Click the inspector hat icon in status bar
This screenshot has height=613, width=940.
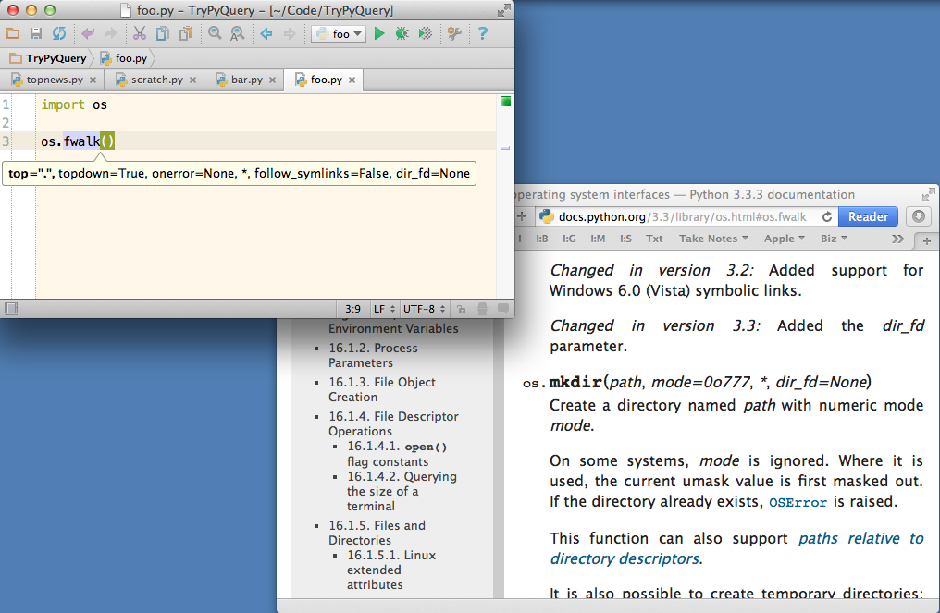482,309
